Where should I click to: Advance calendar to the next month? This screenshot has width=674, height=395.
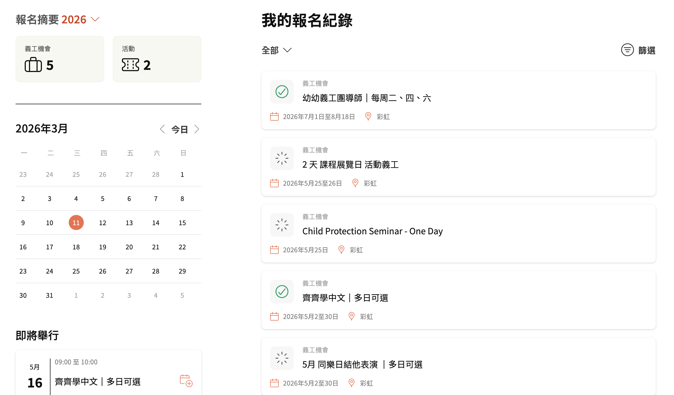click(197, 129)
